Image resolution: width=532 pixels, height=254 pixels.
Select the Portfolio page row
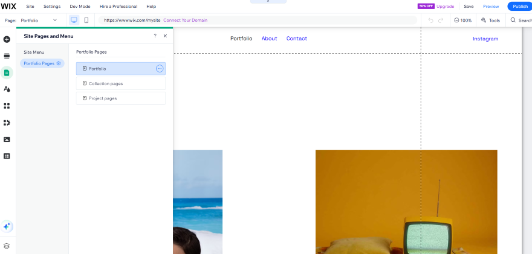121,68
